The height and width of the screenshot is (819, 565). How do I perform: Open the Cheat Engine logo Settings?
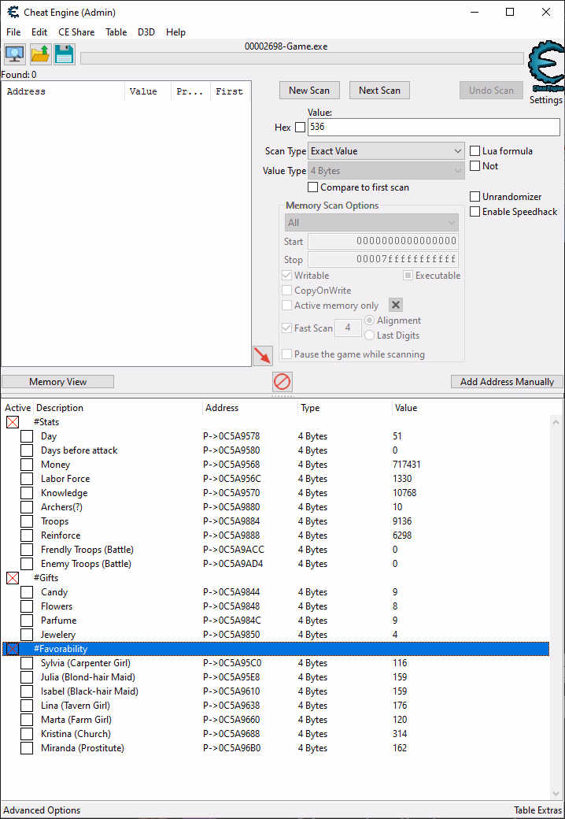coord(545,73)
